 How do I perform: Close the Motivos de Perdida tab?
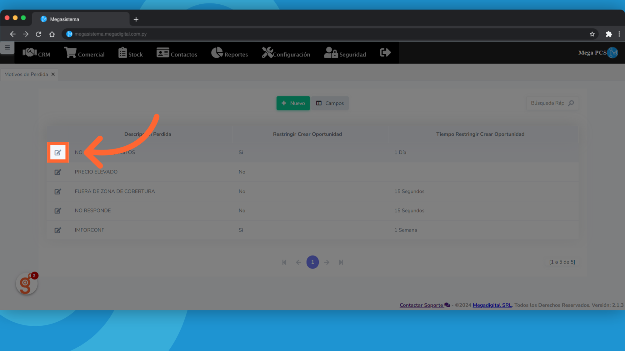pos(53,74)
